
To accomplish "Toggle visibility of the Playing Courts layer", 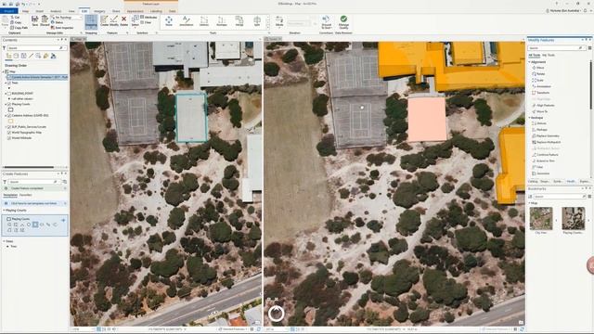I will pos(9,104).
